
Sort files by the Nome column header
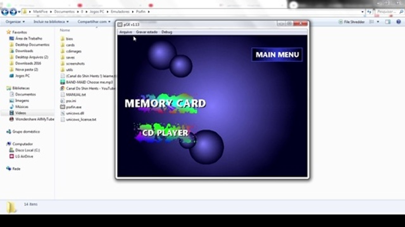65,30
